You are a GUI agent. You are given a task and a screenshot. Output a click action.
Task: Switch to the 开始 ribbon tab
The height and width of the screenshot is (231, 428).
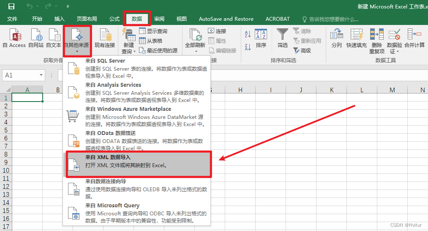point(37,19)
